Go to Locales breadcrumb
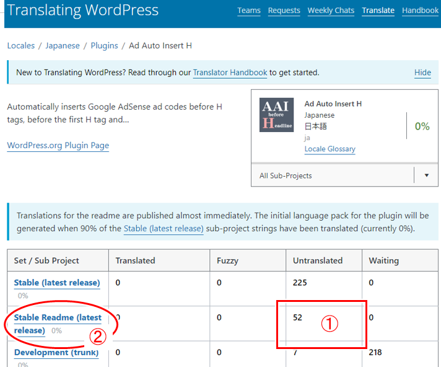441x367 pixels. 21,46
